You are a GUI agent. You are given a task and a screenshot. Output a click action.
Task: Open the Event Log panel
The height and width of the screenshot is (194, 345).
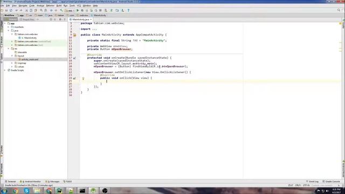click(x=312, y=182)
